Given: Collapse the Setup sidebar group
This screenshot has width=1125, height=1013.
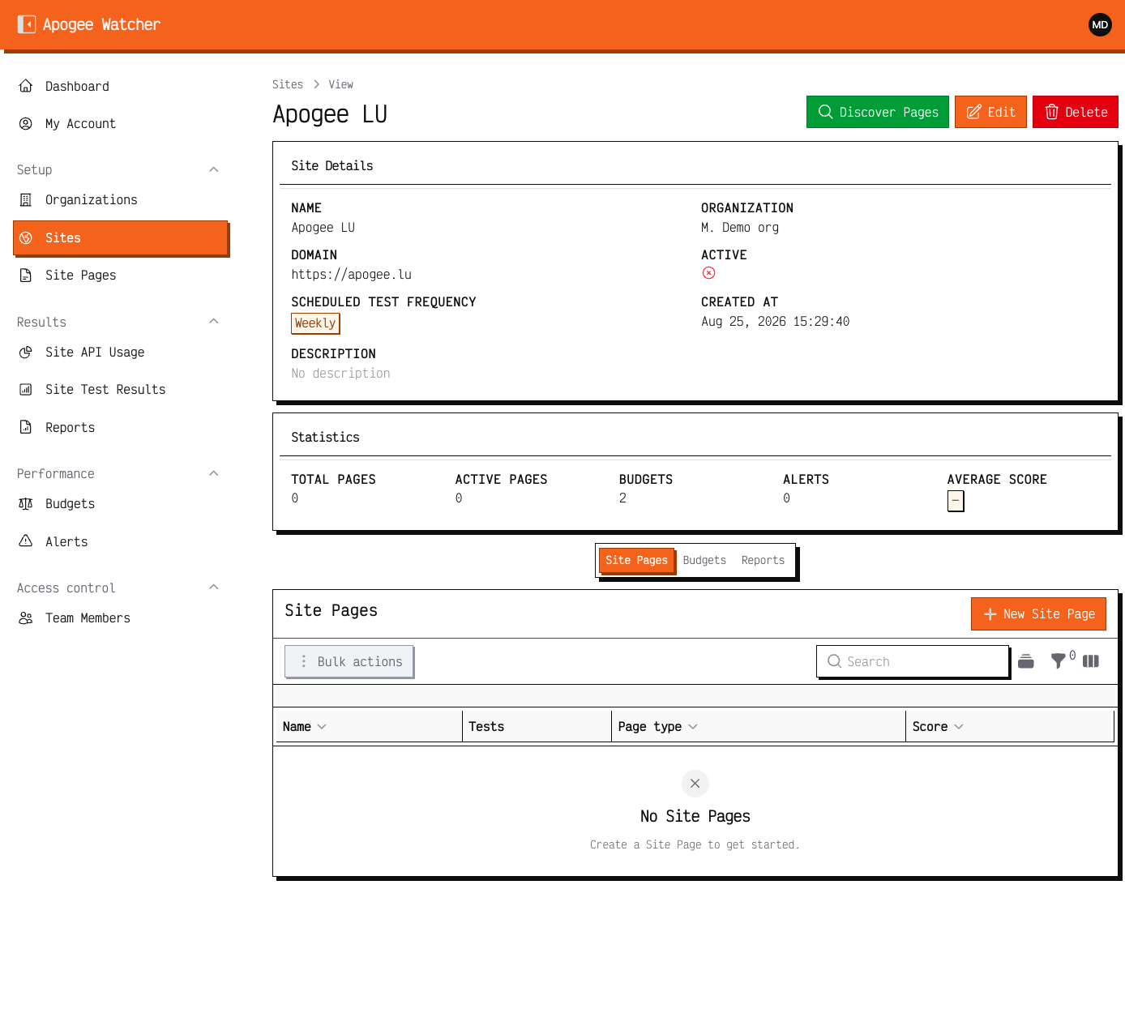Looking at the screenshot, I should pyautogui.click(x=214, y=169).
